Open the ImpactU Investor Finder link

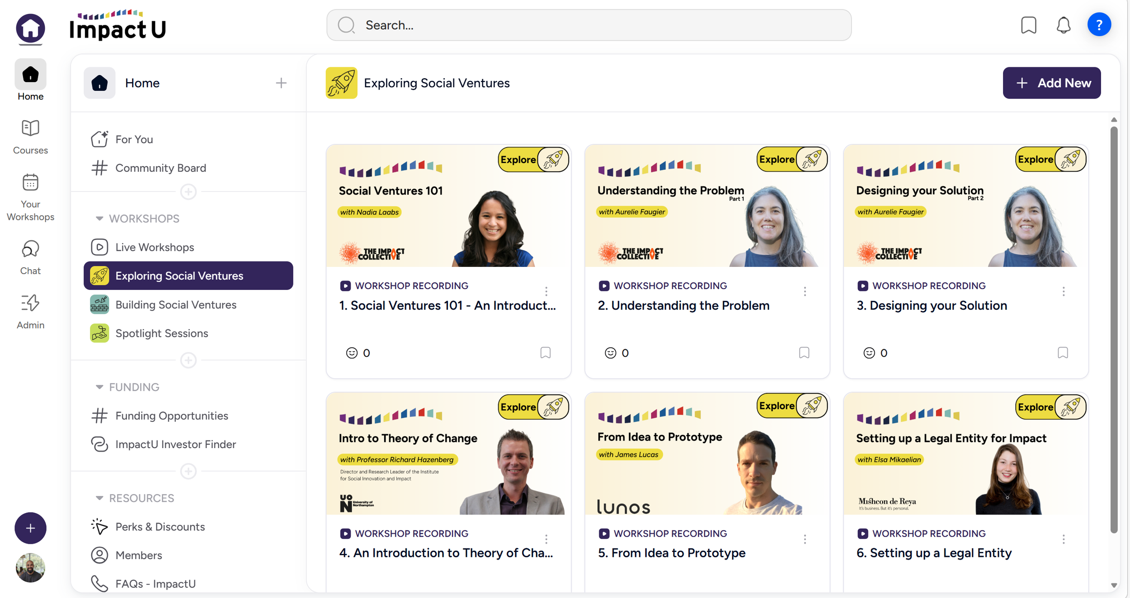175,444
